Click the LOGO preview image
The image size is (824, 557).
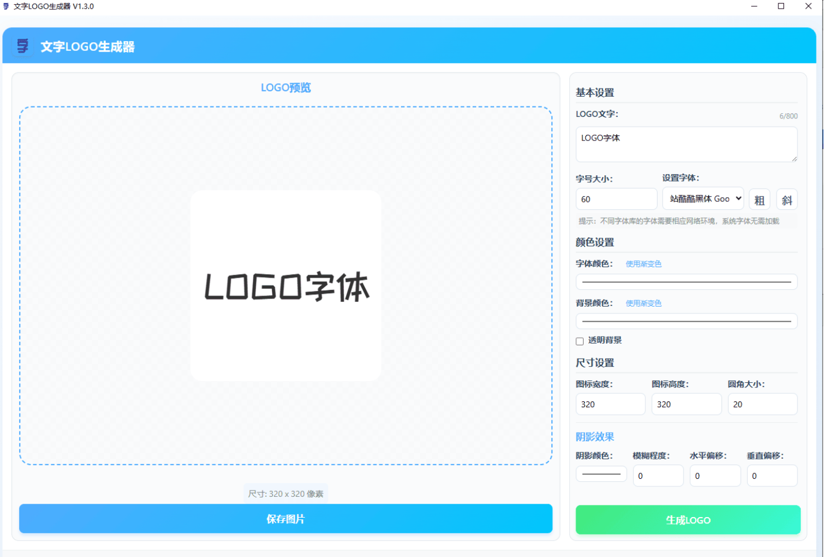tap(285, 286)
